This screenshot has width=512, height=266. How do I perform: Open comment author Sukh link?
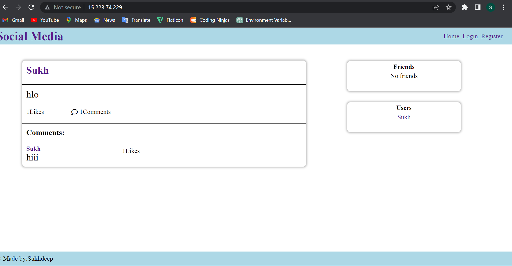tap(34, 149)
